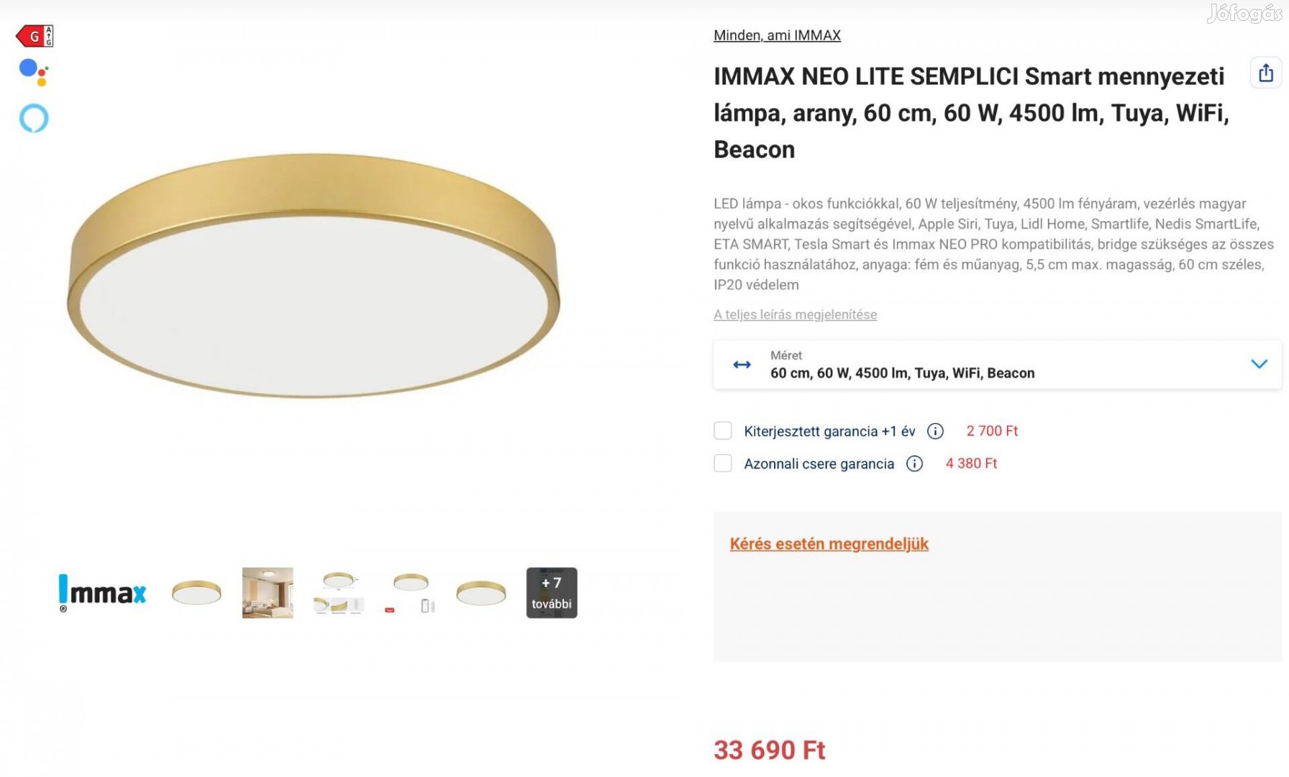
Task: Select the lamp with remote control thumbnail
Action: (411, 593)
